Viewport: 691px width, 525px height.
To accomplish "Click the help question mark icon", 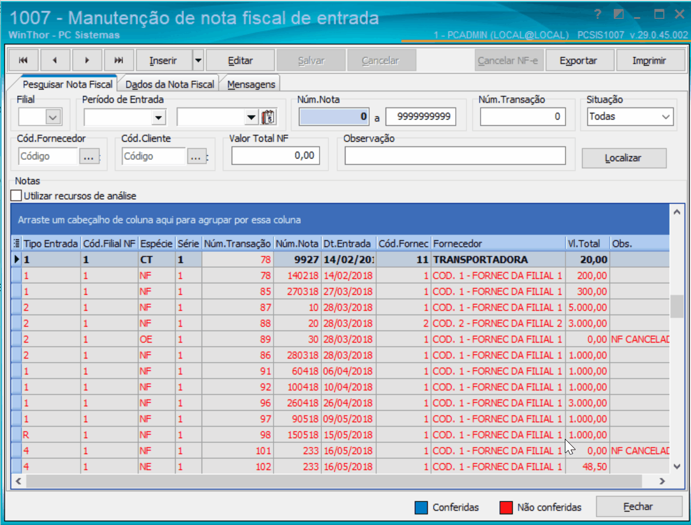I will coord(598,15).
